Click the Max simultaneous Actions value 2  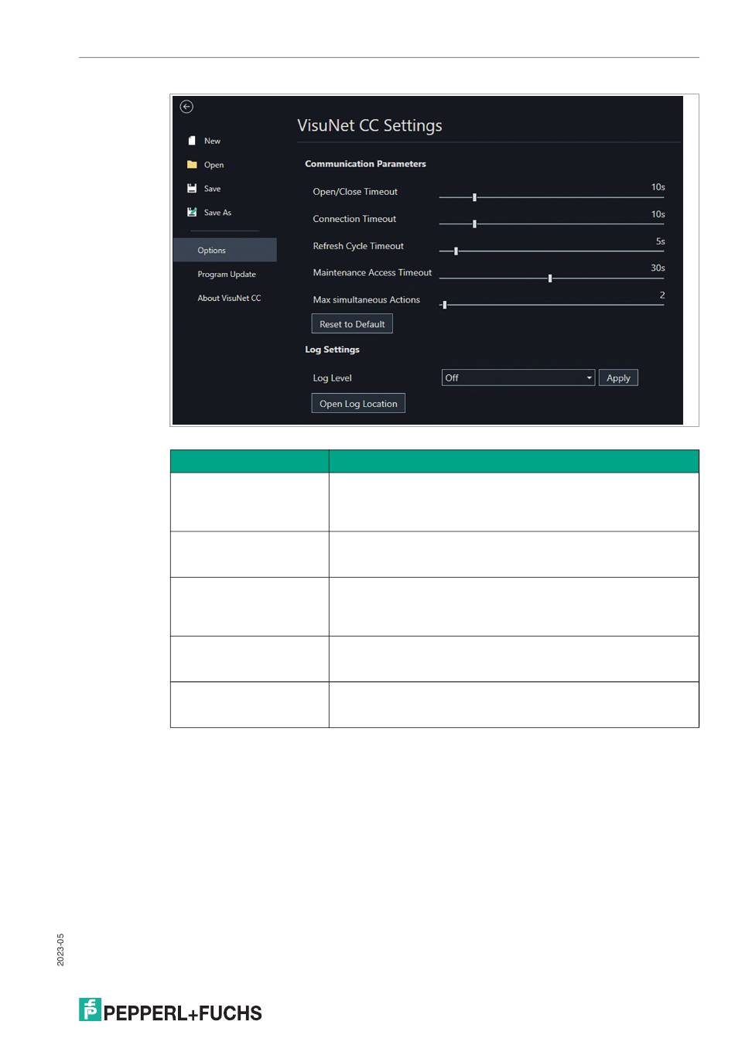(662, 295)
